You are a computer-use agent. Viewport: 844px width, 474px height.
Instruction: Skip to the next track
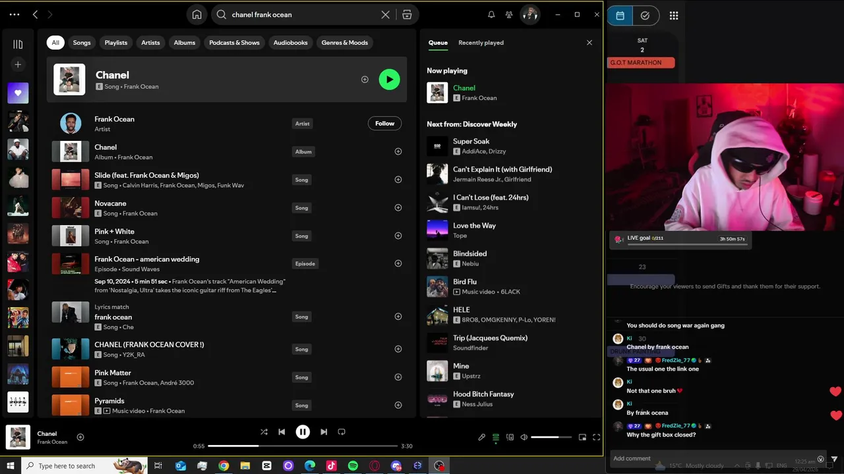(x=324, y=432)
